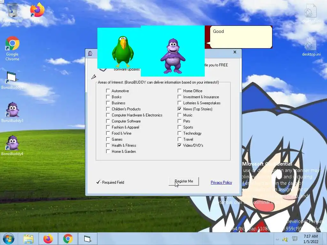
Task: Close the BonziBUDDY registration dialog
Action: point(235,52)
